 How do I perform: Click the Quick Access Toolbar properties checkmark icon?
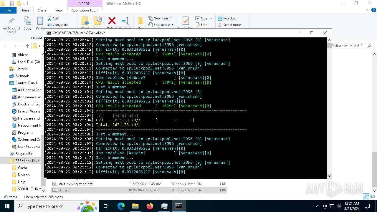click(12, 4)
